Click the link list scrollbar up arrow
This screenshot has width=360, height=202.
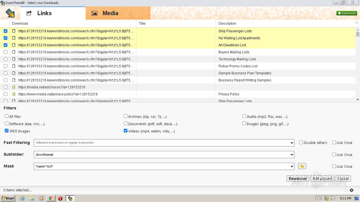[x=358, y=29]
